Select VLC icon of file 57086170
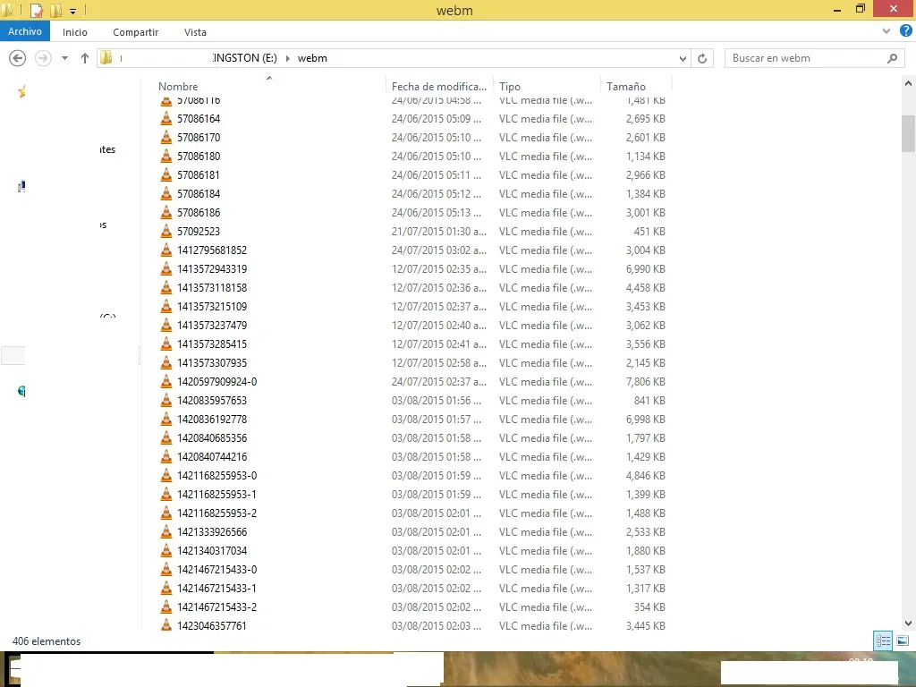The height and width of the screenshot is (687, 916). 166,137
